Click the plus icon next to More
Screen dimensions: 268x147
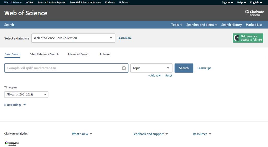(x=100, y=54)
